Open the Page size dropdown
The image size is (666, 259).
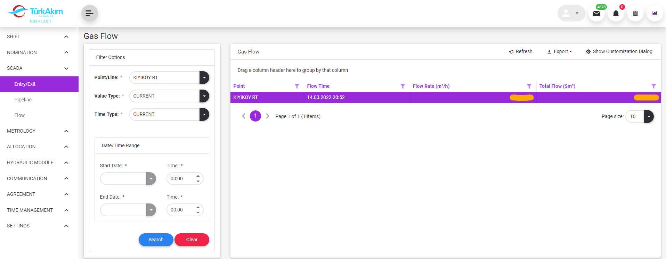[649, 117]
